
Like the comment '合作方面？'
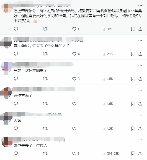click(74, 104)
